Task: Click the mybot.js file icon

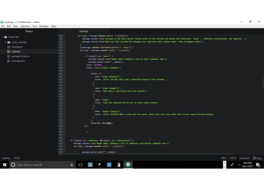Action: click(x=9, y=52)
